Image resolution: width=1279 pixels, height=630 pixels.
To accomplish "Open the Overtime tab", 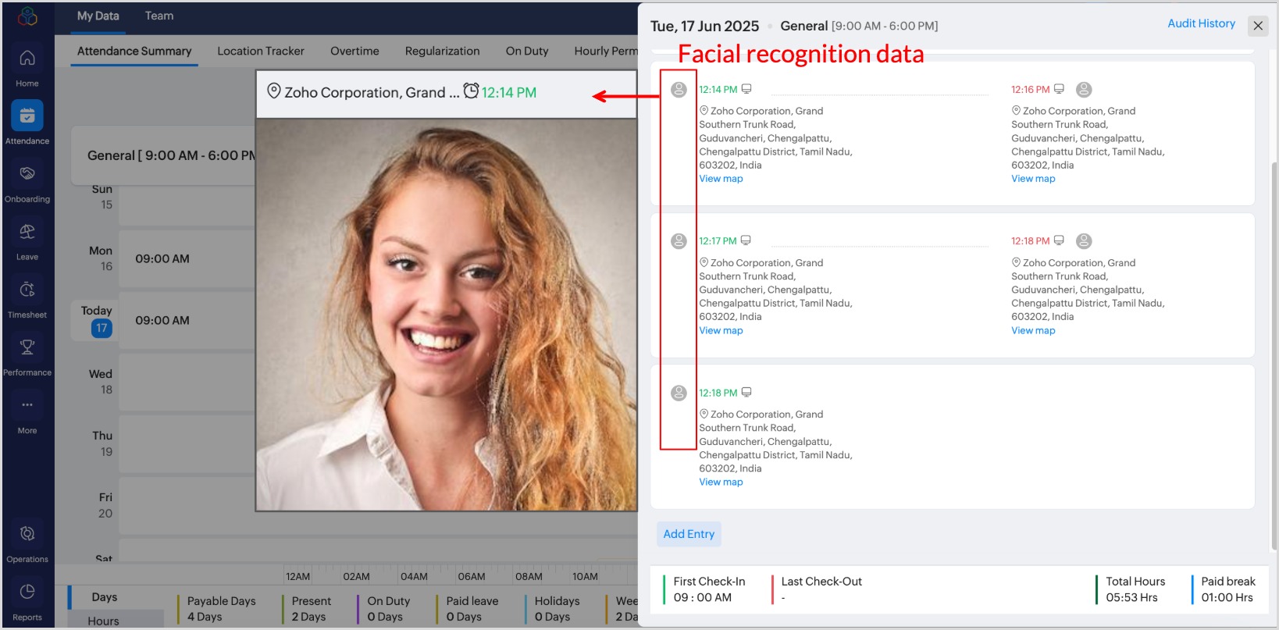I will [x=354, y=51].
